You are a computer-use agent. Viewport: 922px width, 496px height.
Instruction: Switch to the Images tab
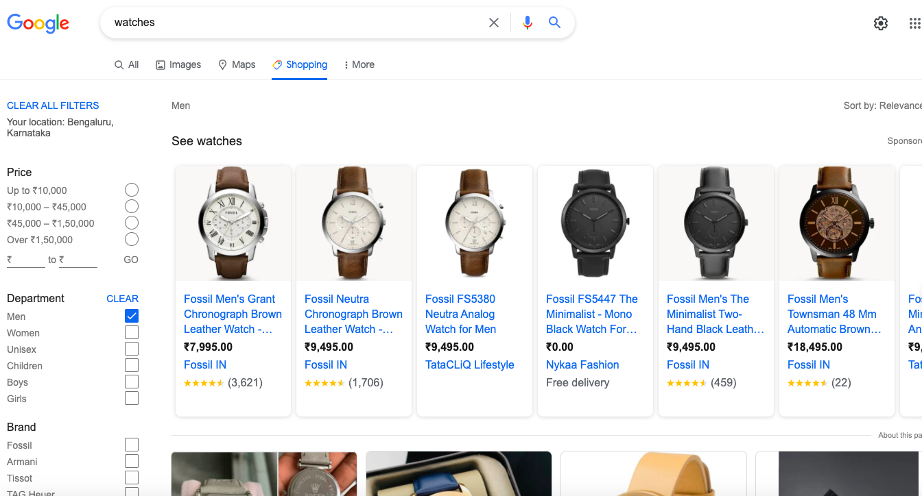click(x=178, y=64)
